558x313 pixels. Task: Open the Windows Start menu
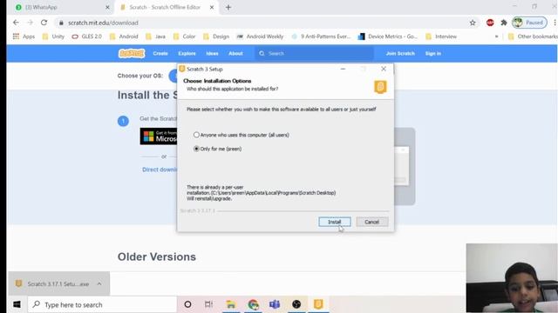click(x=17, y=304)
